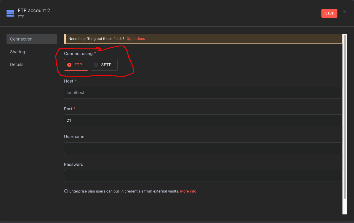Click the credential name FTP account 2

tap(34, 11)
